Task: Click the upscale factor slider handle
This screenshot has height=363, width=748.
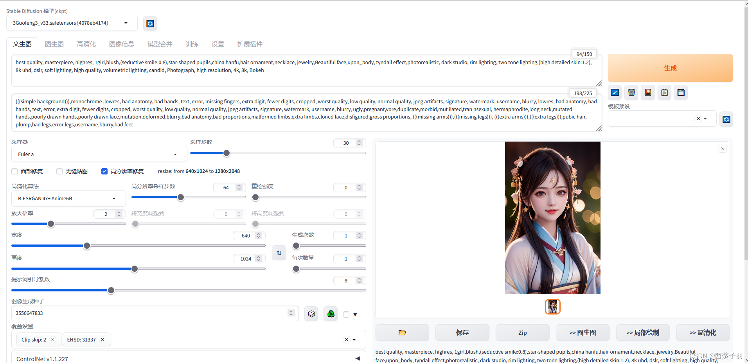Action: pos(51,224)
